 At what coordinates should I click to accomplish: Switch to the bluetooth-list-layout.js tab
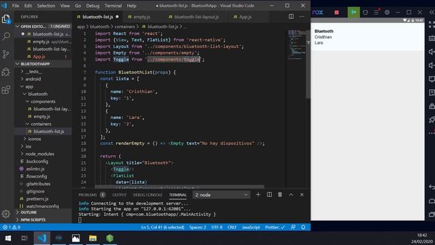pyautogui.click(x=196, y=16)
